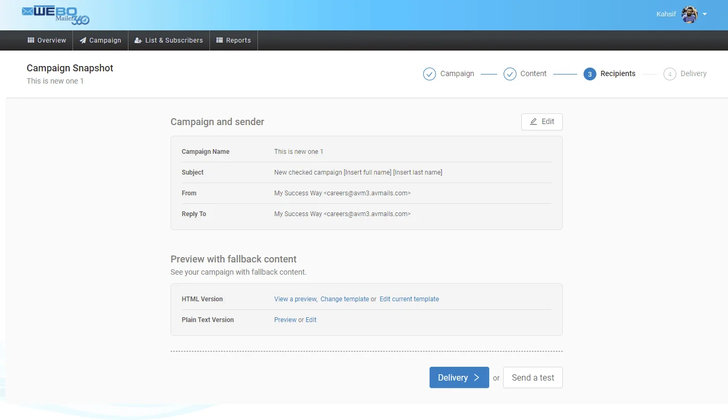Click the Content step checkmark circle
The image size is (728, 420).
click(509, 74)
